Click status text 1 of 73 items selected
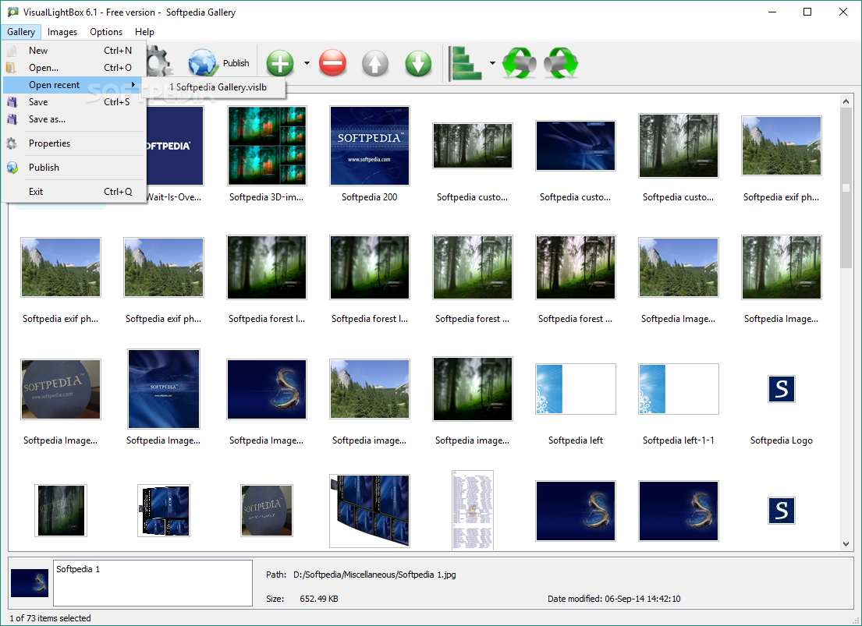The width and height of the screenshot is (862, 626). (x=50, y=618)
